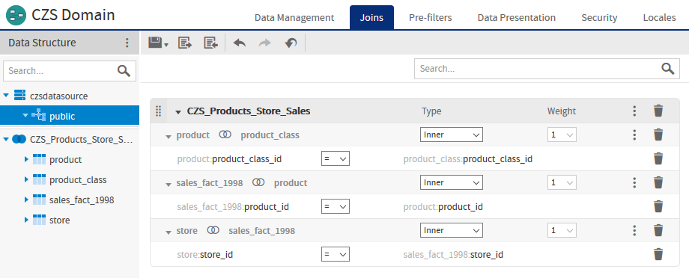Open the Data Structure options menu
The height and width of the screenshot is (278, 689).
127,43
